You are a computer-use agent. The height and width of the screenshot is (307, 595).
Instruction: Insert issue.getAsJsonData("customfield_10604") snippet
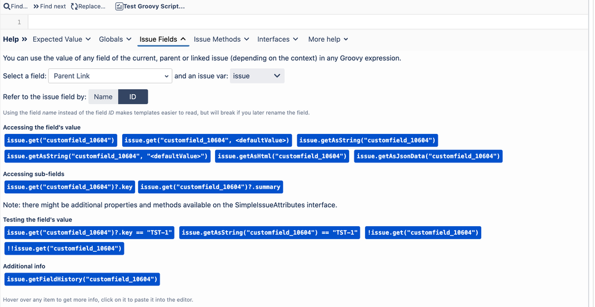(x=428, y=156)
